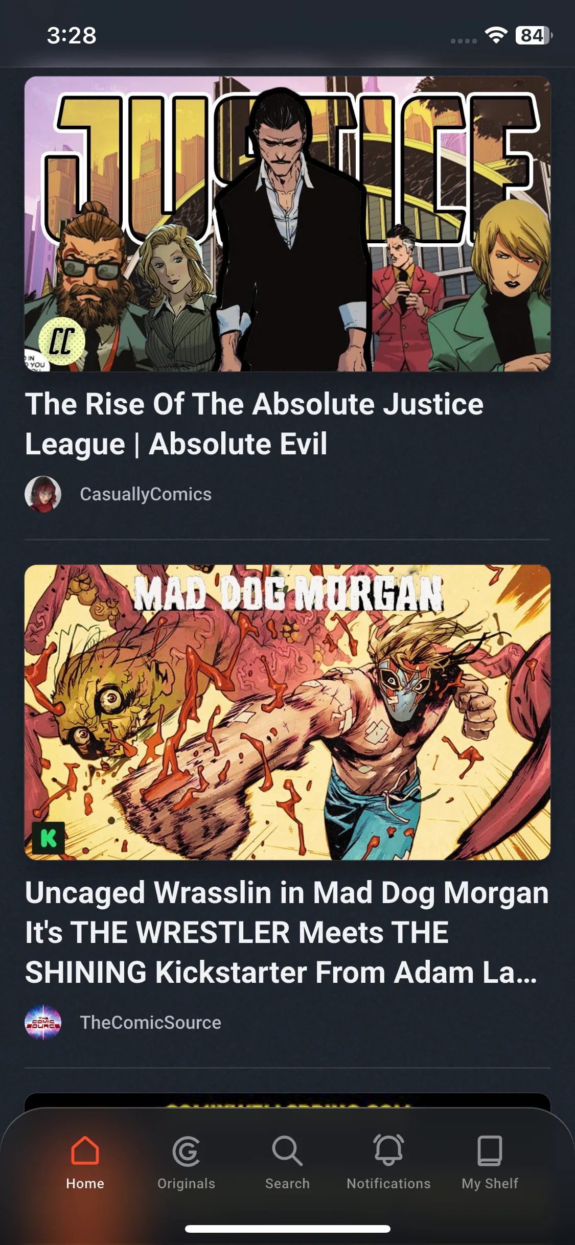
Task: Select the Search tab label
Action: point(287,1184)
